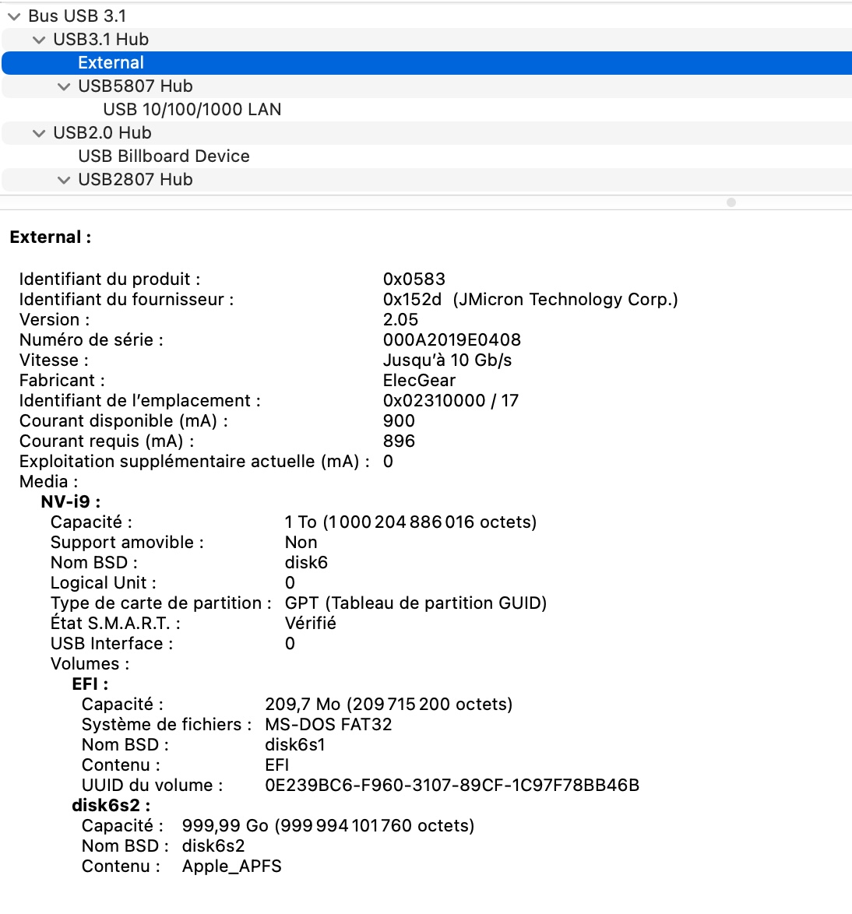
Task: Click location ID 0x02310000 / 17
Action: tap(451, 401)
